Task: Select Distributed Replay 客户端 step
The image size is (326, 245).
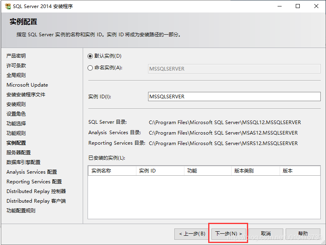Action: pyautogui.click(x=36, y=201)
